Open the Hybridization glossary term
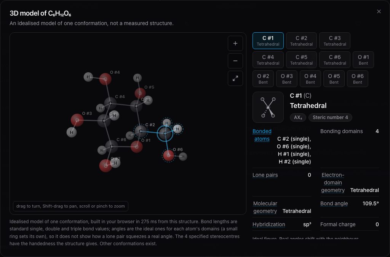Image resolution: width=390 pixels, height=257 pixels. [269, 224]
